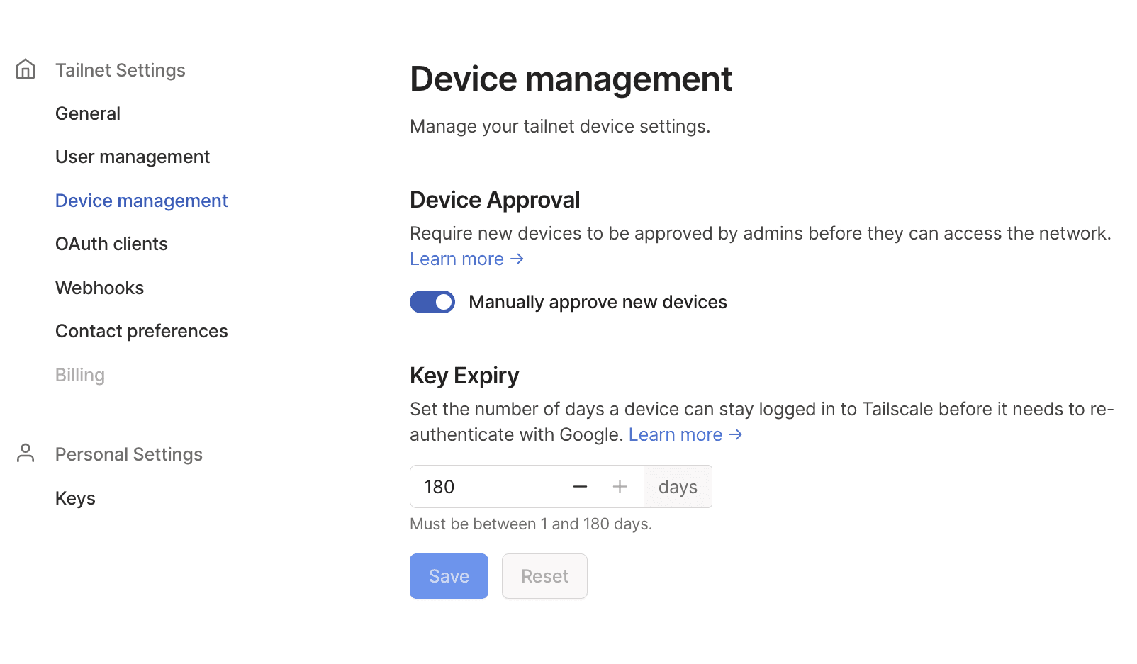Select Device management in sidebar
This screenshot has height=664, width=1137.
[x=142, y=201]
